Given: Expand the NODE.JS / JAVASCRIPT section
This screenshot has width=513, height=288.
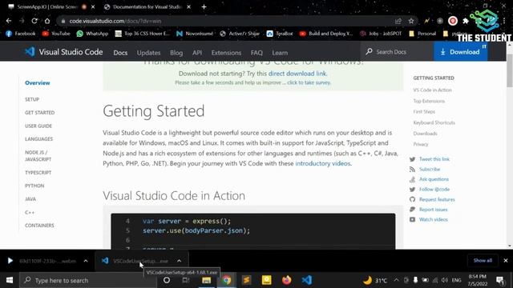Looking at the screenshot, I should click(38, 156).
